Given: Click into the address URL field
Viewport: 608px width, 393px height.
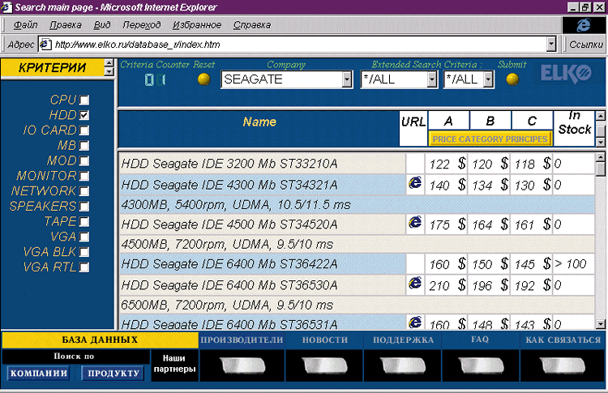Looking at the screenshot, I should tap(298, 45).
